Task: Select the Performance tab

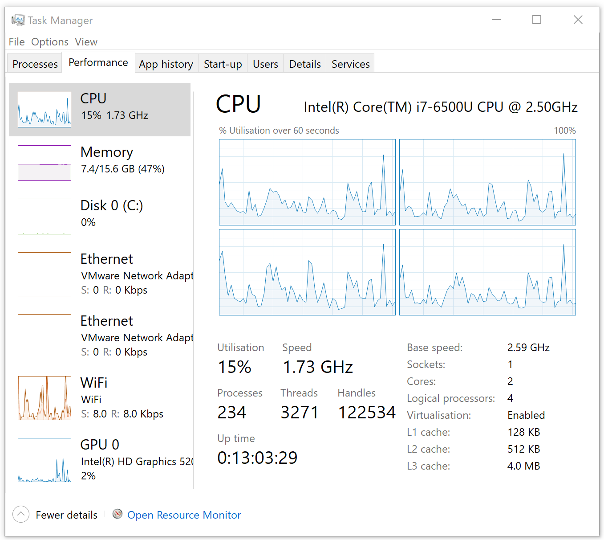Action: [98, 62]
